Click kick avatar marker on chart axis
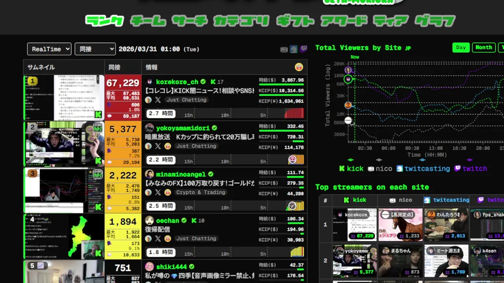Viewport: 504px width, 283px height. (x=348, y=79)
